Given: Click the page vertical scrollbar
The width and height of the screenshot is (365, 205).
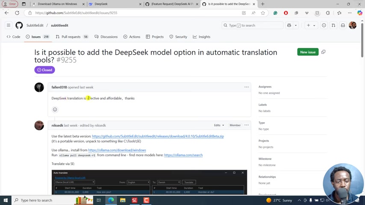Looking at the screenshot, I should tap(362, 40).
